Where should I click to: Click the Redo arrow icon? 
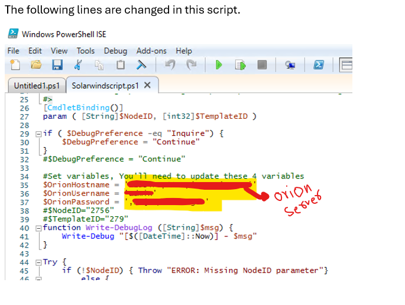192,65
